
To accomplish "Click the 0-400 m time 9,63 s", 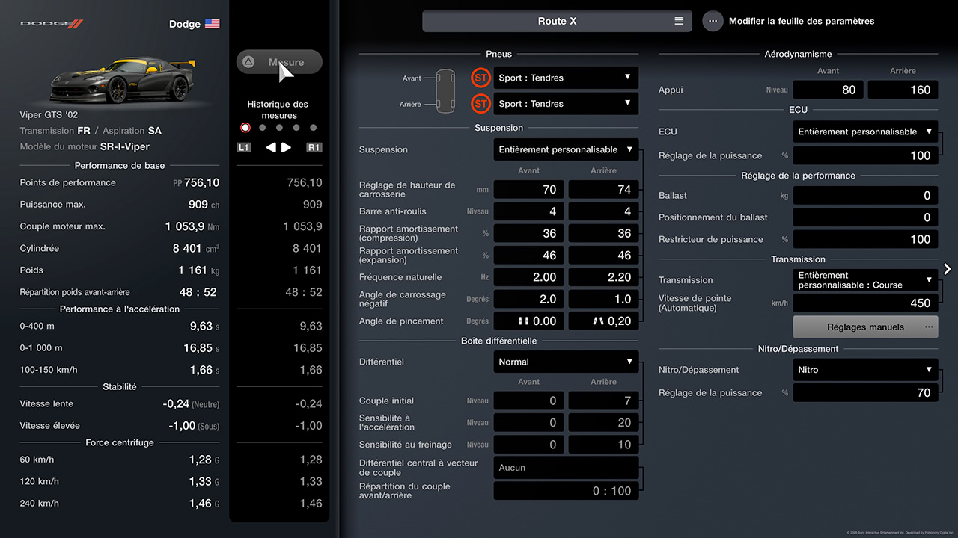I will click(x=204, y=327).
